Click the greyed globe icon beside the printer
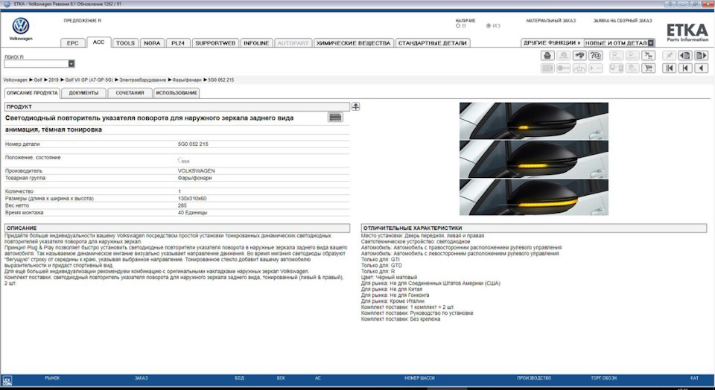 (x=564, y=56)
